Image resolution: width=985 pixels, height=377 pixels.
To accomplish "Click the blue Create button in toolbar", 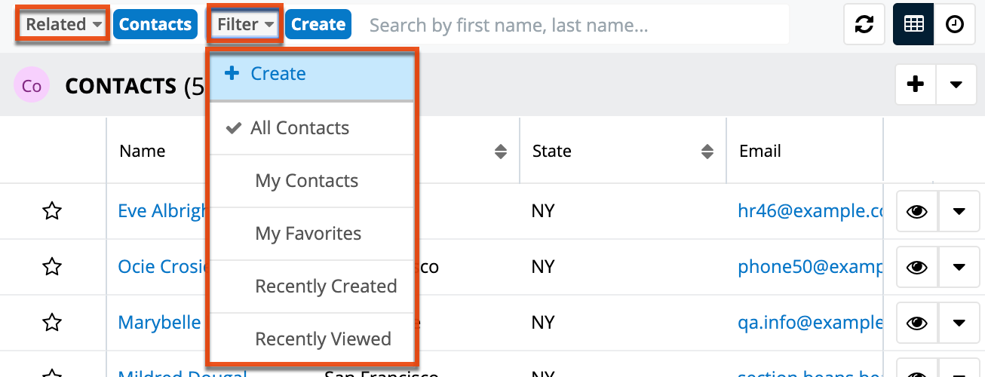I will pyautogui.click(x=318, y=25).
